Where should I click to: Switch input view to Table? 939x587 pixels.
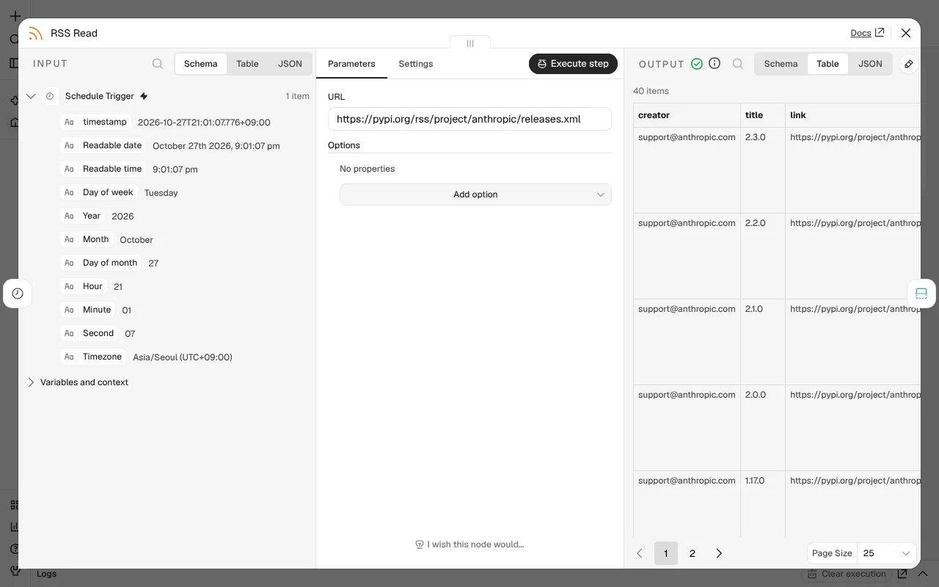(247, 64)
